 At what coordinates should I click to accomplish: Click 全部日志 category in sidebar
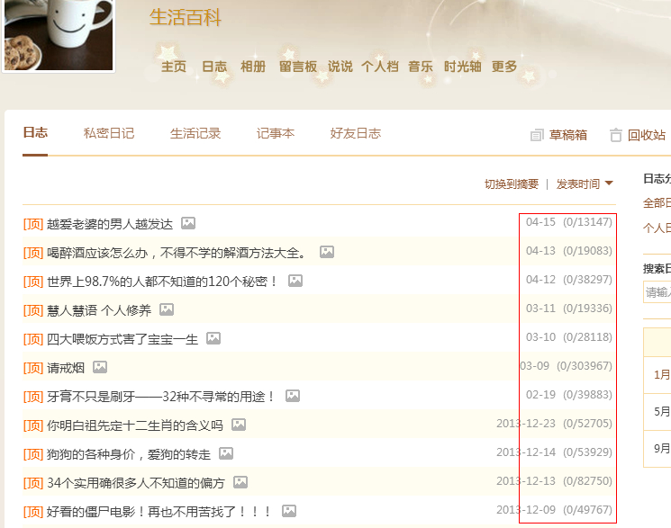pos(657,202)
